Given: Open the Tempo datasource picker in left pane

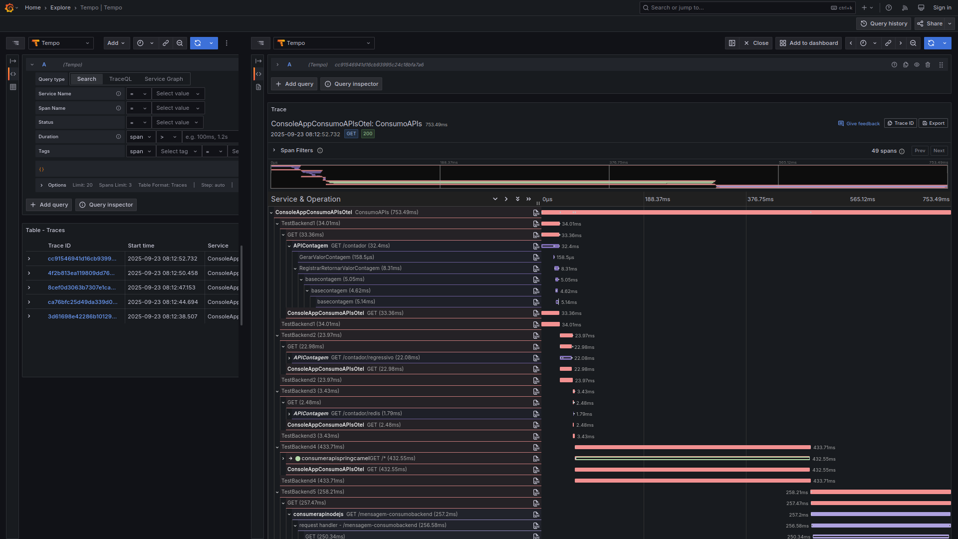Looking at the screenshot, I should pyautogui.click(x=61, y=43).
